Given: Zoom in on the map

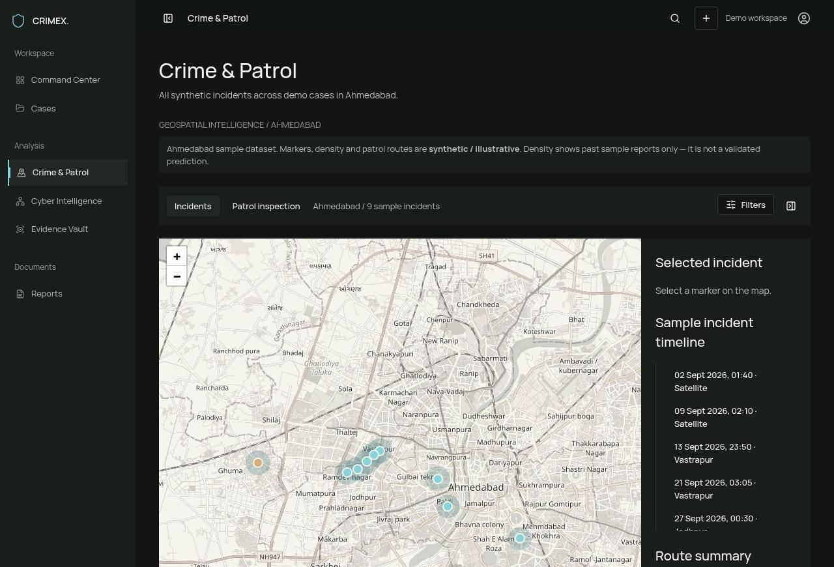Looking at the screenshot, I should click(x=177, y=256).
